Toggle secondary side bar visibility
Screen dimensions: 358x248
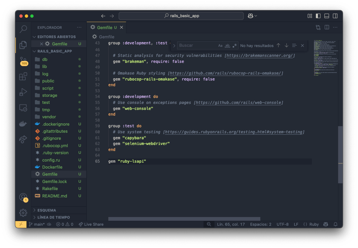click(x=335, y=16)
